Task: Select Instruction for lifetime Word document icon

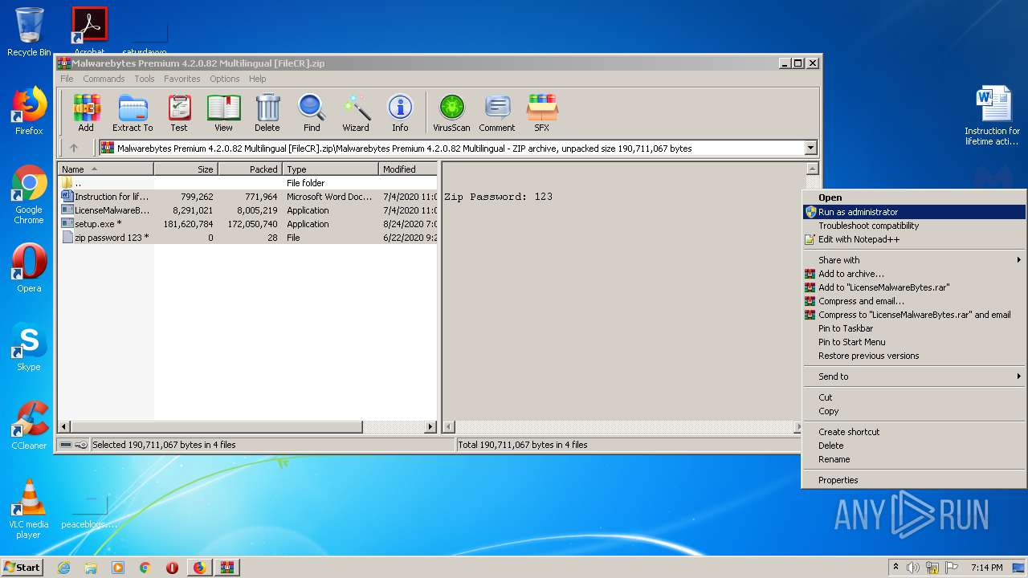Action: 993,115
